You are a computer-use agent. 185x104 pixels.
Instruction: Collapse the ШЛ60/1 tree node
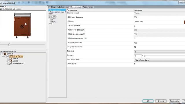click(x=1, y=54)
